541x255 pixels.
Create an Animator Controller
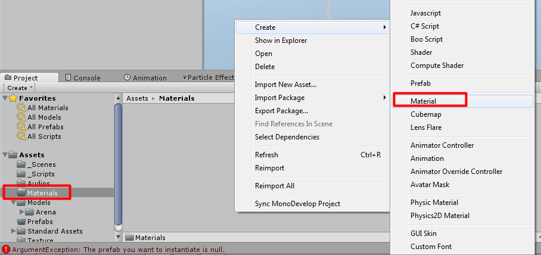point(442,145)
